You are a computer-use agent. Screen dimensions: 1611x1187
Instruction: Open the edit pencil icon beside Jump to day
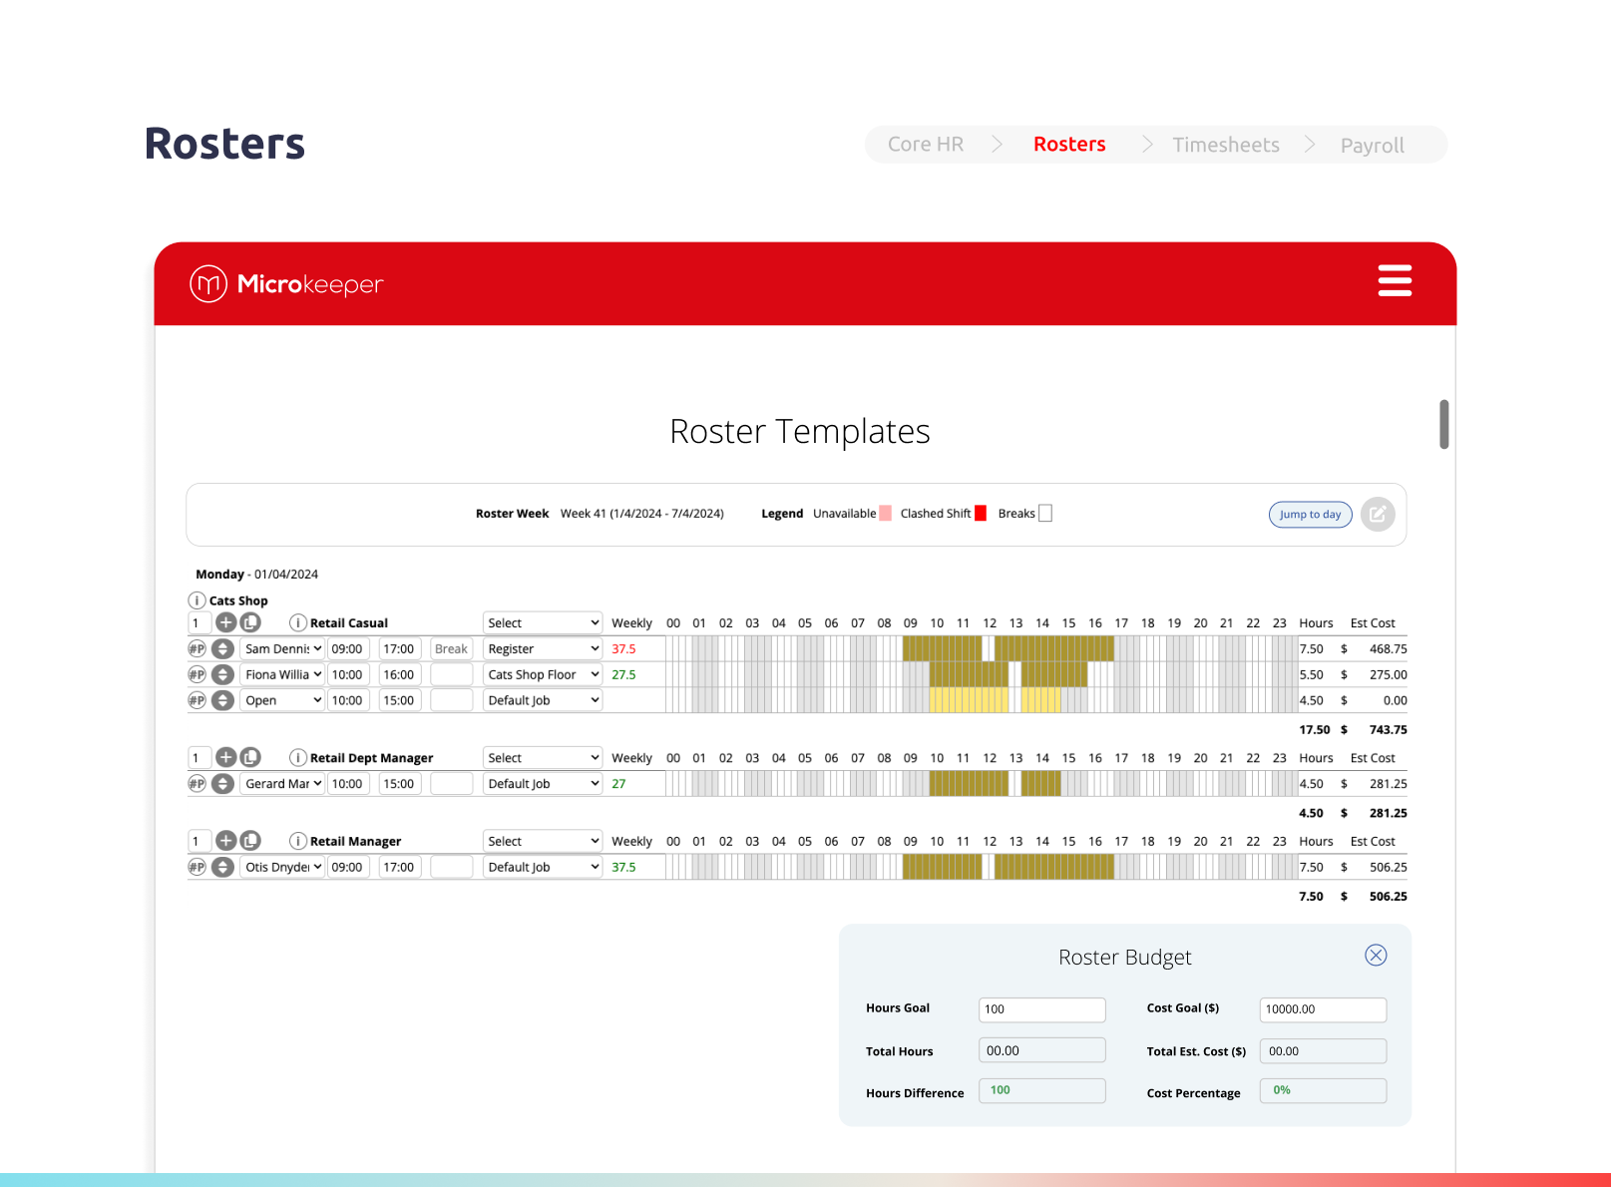(1378, 515)
